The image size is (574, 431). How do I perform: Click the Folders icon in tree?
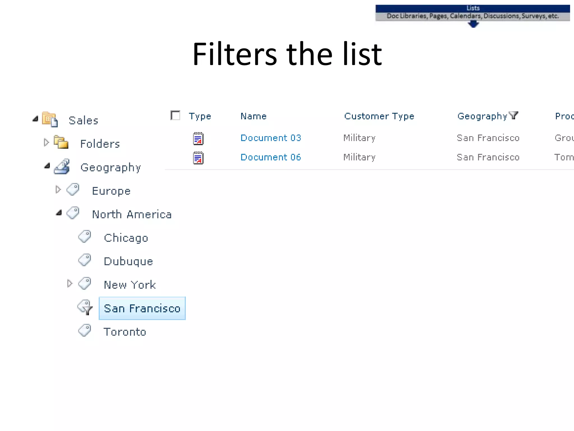pos(61,142)
